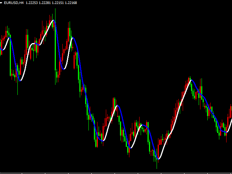Image resolution: width=232 pixels, height=174 pixels.
Task: Click the small triangle beside EURUSD,H4
Action: tap(1, 3)
